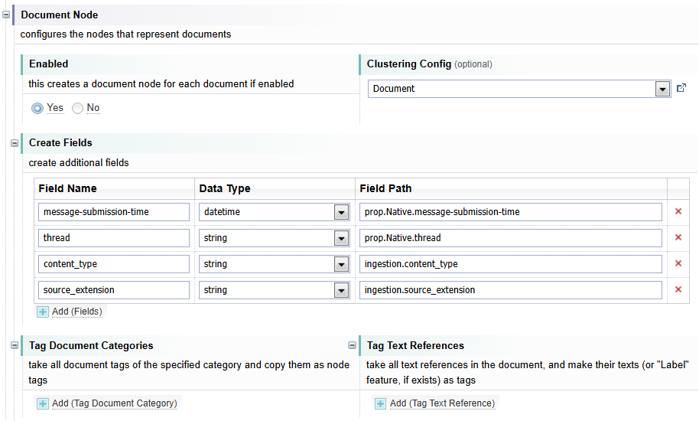Delete the content_type field row

click(x=678, y=264)
